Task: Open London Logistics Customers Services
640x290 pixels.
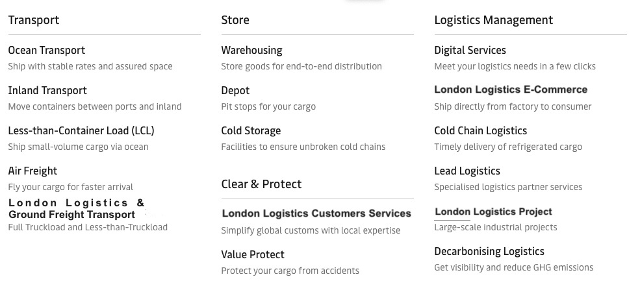Action: pyautogui.click(x=316, y=213)
